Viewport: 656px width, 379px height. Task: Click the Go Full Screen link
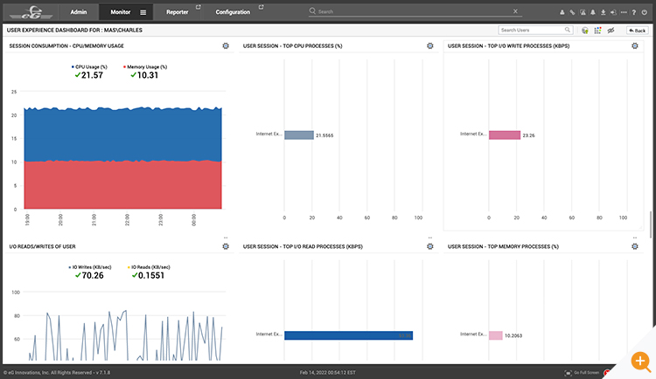pos(587,373)
